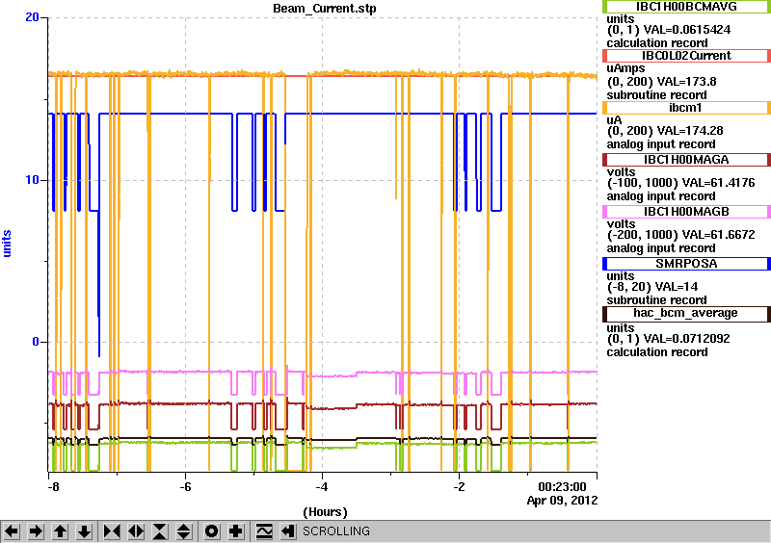Screen dimensions: 771x543
Task: Click the uAmps unit label
Action: [x=625, y=68]
